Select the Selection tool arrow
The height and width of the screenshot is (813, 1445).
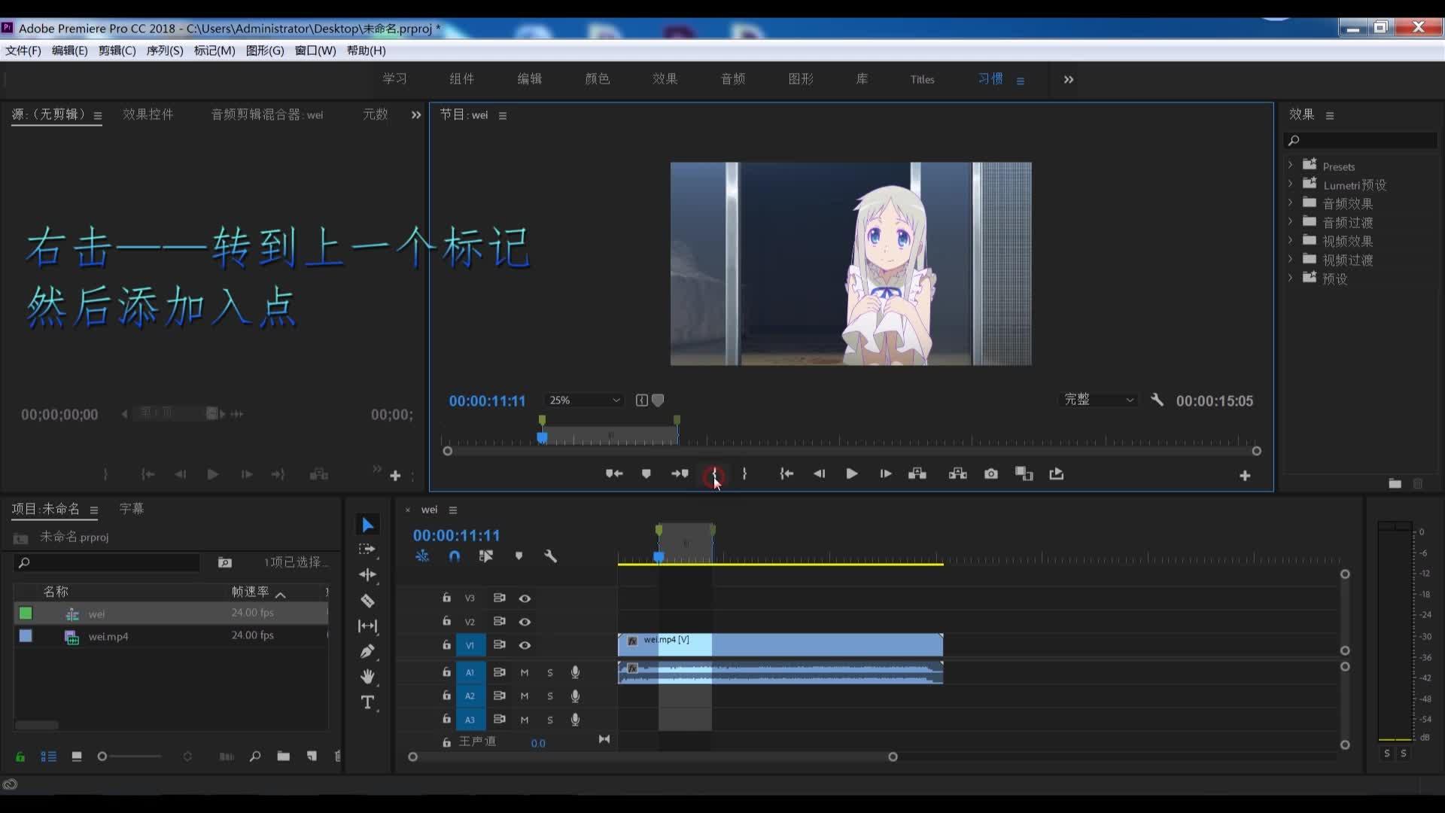point(367,525)
